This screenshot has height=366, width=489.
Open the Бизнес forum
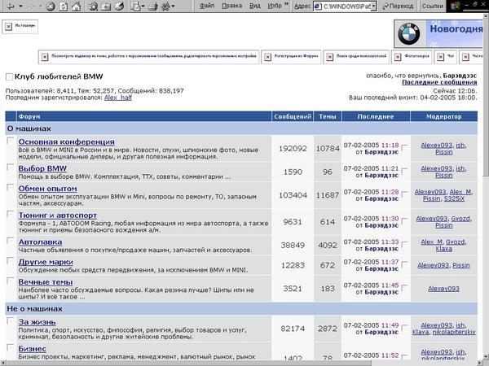coord(32,349)
